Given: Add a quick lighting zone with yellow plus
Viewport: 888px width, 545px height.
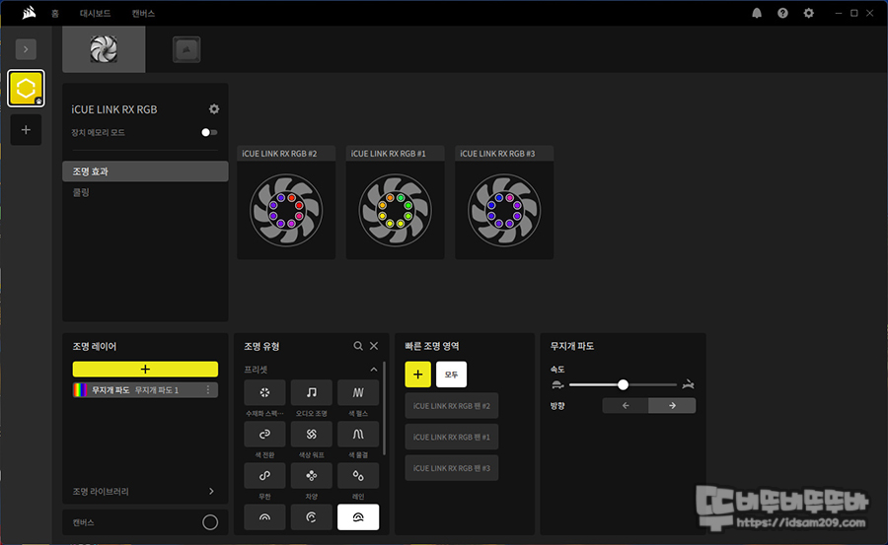Looking at the screenshot, I should 418,375.
